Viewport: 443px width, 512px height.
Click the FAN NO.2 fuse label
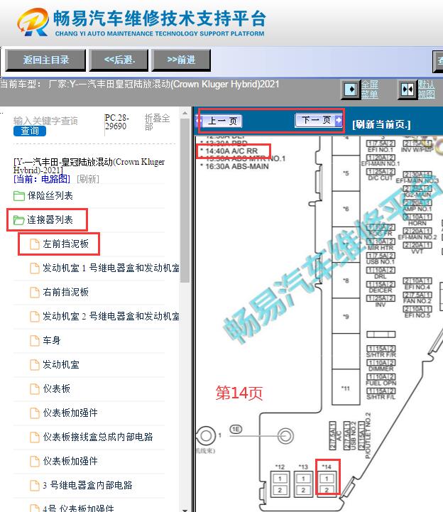417,301
